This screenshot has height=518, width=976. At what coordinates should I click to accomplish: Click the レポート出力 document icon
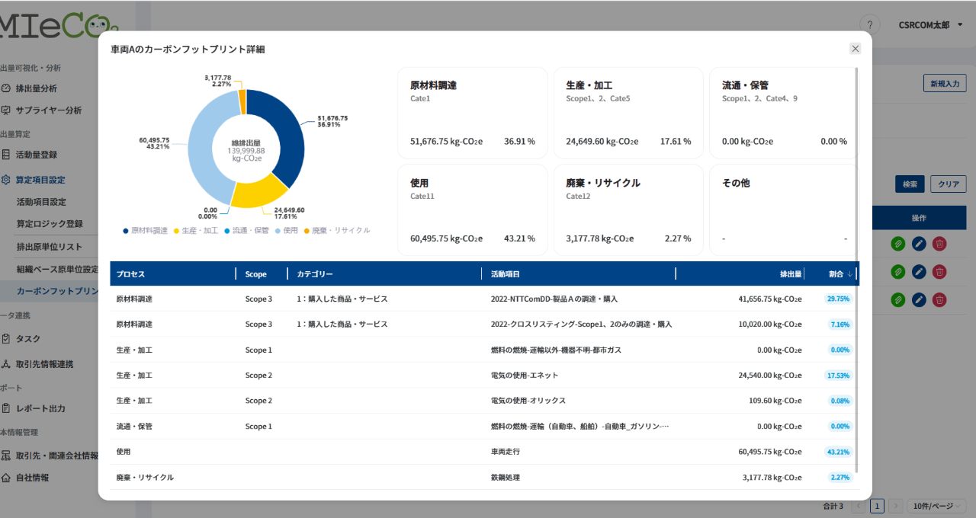[x=5, y=408]
